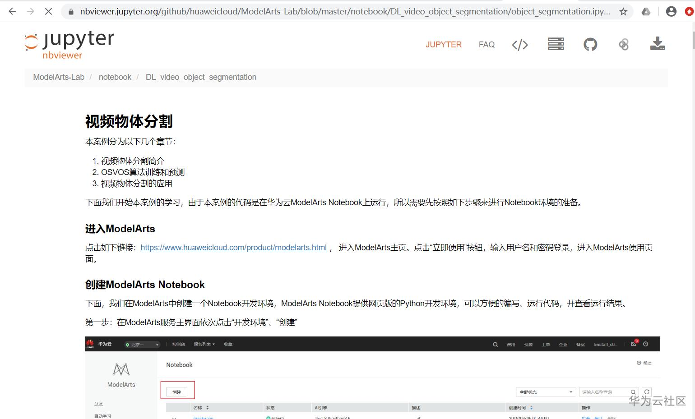
Task: Click the 操作 column header
Action: coord(586,408)
